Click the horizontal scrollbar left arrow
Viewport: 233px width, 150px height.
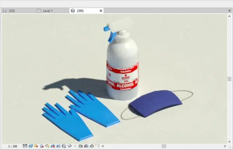click(103, 146)
